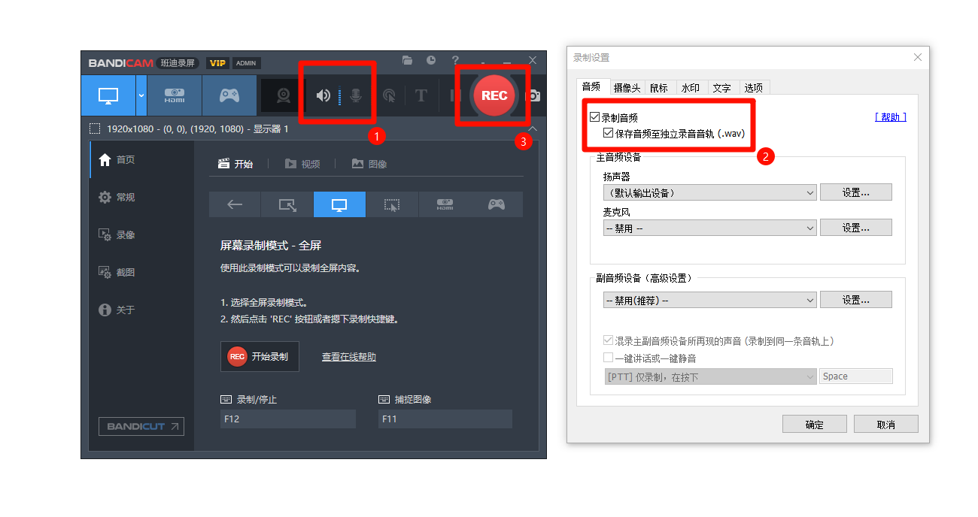This screenshot has height=517, width=978.
Task: Switch to the 水印 tab
Action: [691, 88]
